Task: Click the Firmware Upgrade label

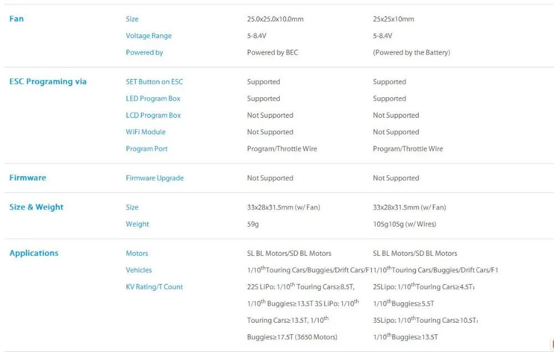Action: tap(155, 178)
